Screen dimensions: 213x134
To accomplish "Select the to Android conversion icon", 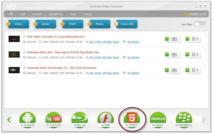I will tap(27, 119).
